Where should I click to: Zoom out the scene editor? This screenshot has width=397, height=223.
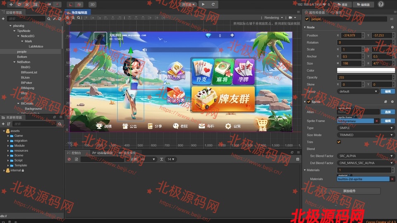73,18
